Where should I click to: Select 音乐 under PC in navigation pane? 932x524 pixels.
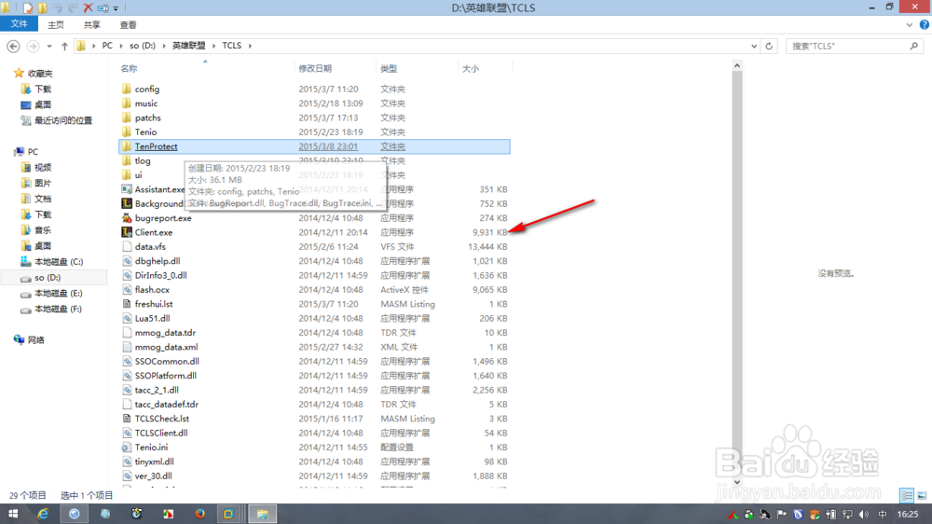43,229
